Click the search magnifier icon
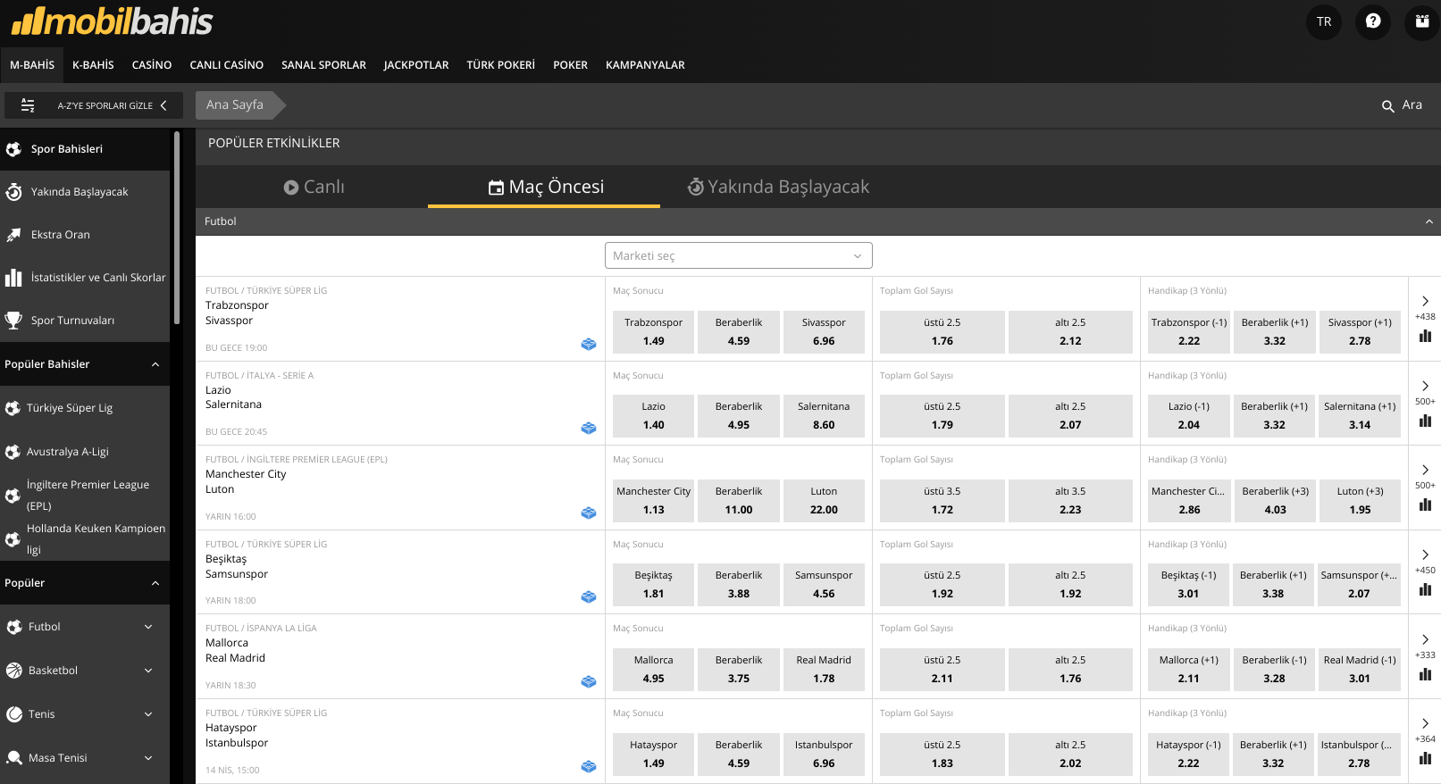The width and height of the screenshot is (1441, 784). (1387, 106)
